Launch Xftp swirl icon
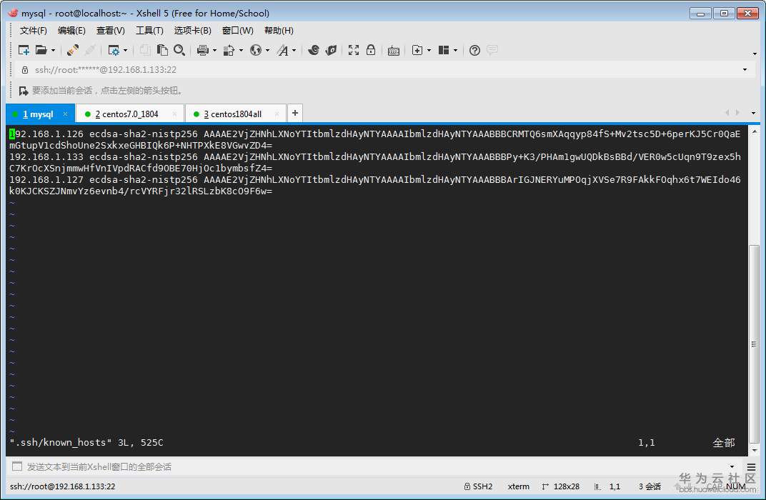This screenshot has width=766, height=500. pos(314,50)
